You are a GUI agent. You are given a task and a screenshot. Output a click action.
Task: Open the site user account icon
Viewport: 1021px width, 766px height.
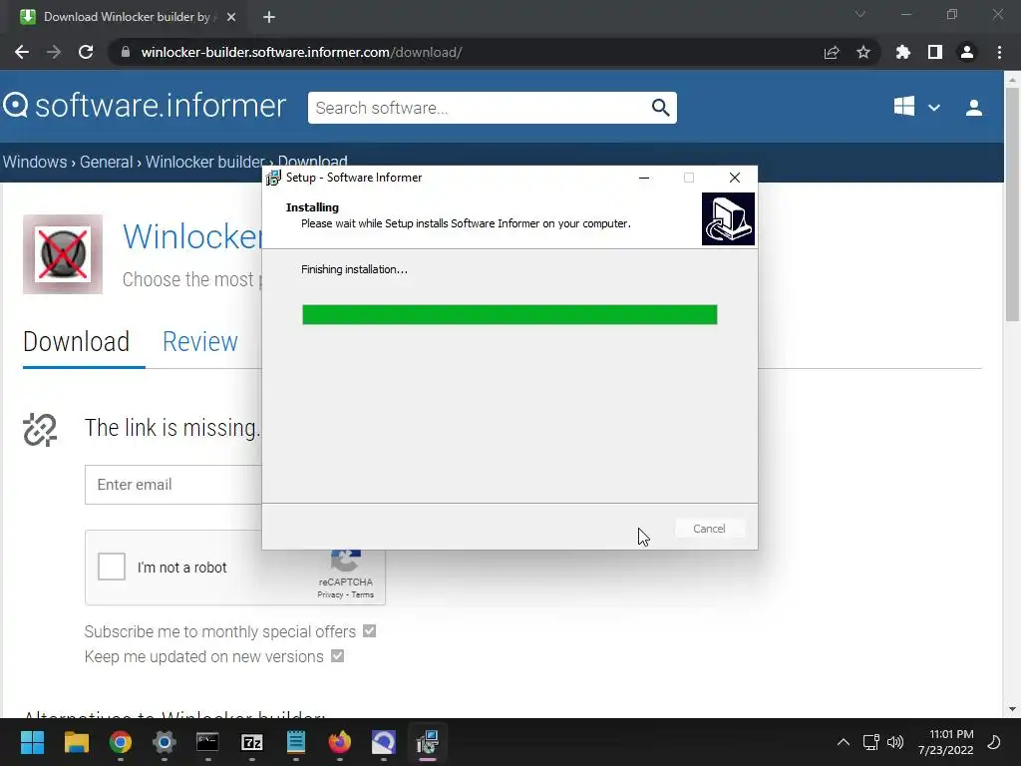click(x=974, y=108)
